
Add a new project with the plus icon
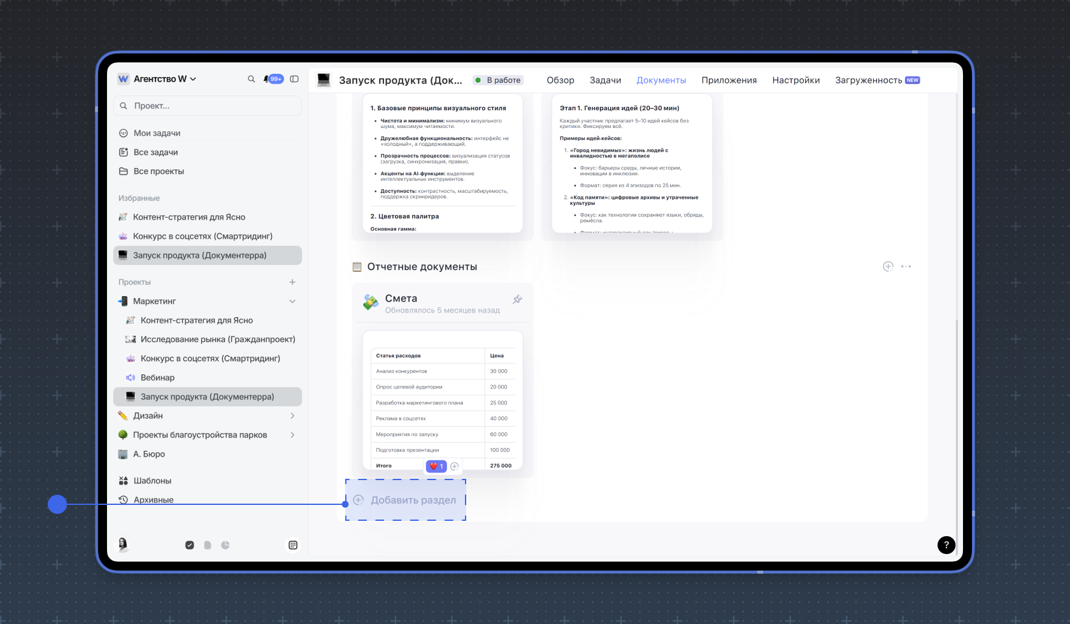coord(292,282)
